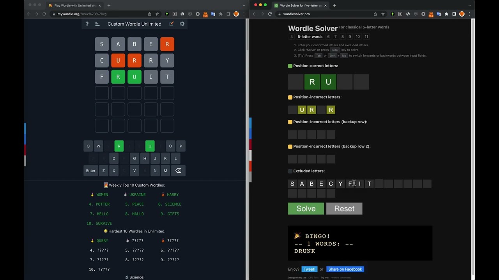Viewport: 499px width, 280px height.
Task: Open profile avatar in right browser
Action: point(462,14)
